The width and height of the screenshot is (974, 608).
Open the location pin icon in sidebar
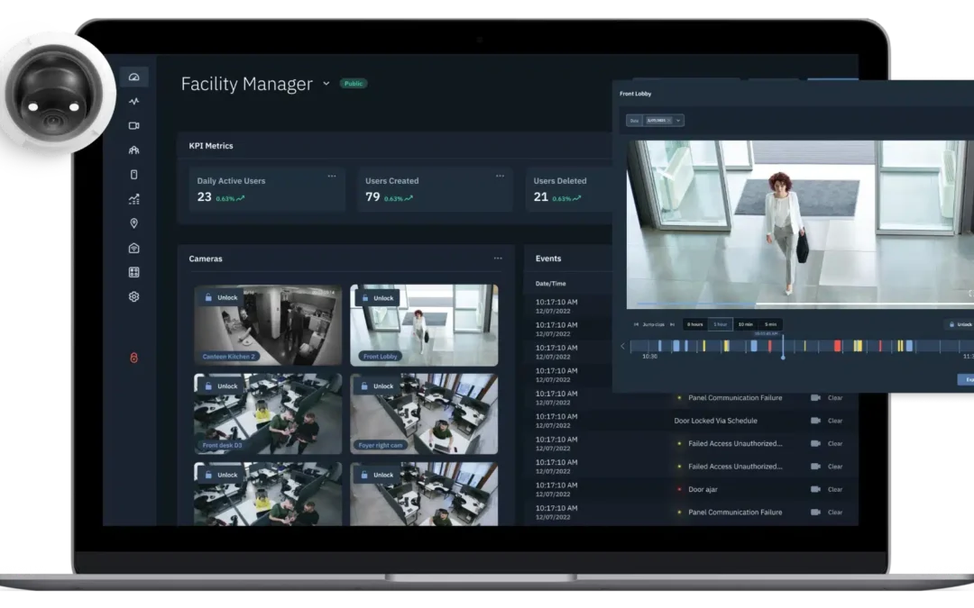[x=133, y=223]
